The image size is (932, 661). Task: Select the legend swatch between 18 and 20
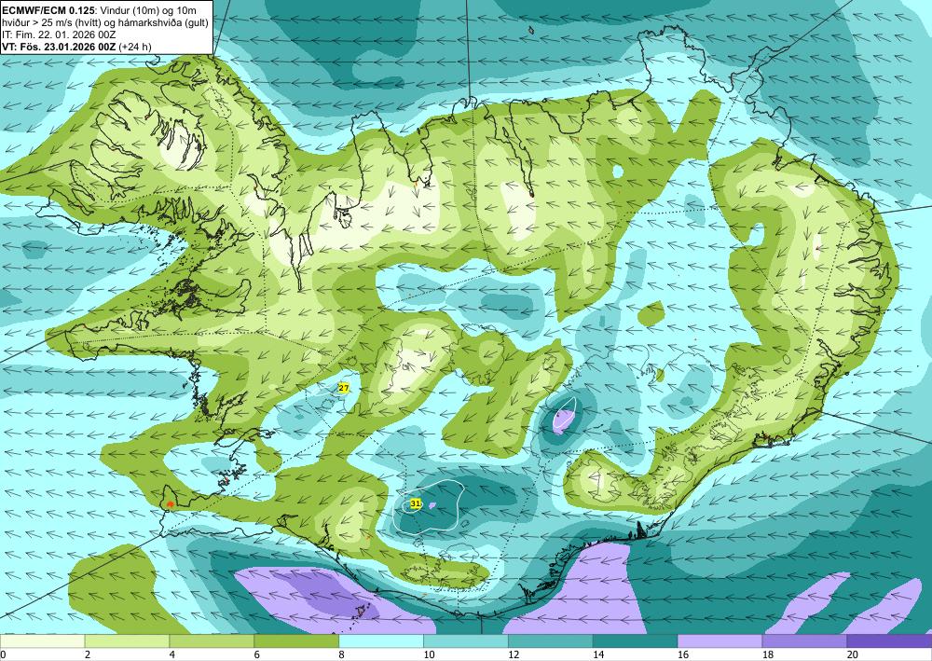[x=805, y=640]
